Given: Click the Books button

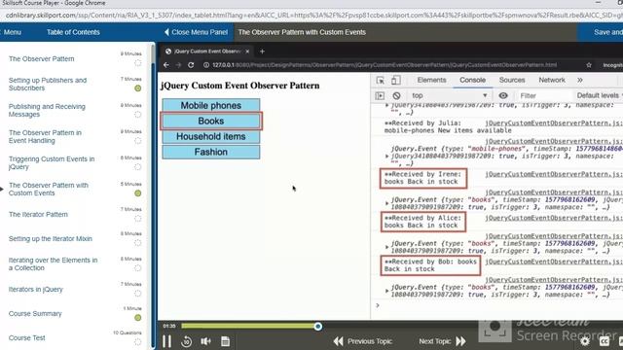Looking at the screenshot, I should tap(211, 121).
